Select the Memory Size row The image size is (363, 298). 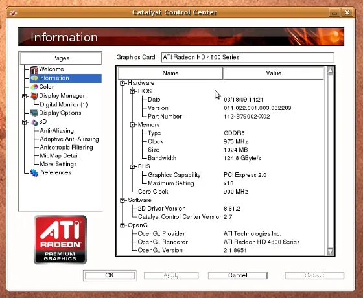pyautogui.click(x=221, y=150)
